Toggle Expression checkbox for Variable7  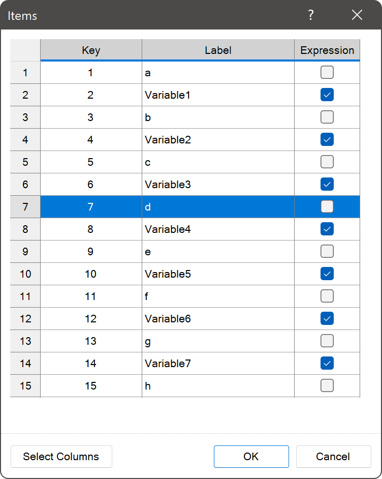(x=327, y=363)
